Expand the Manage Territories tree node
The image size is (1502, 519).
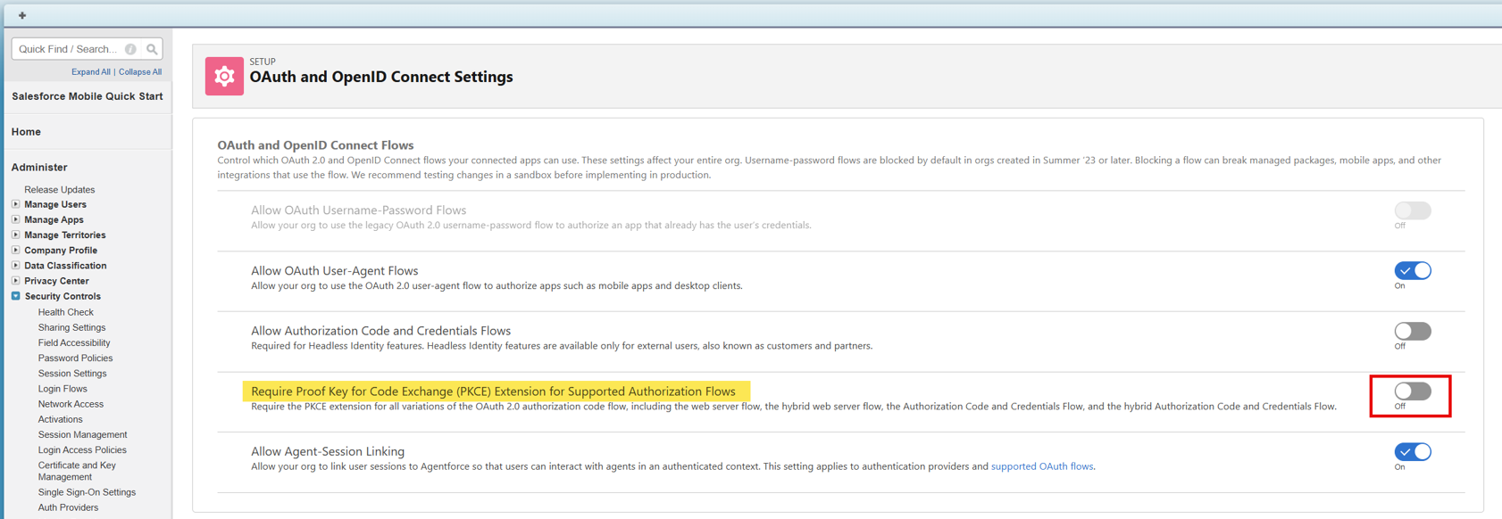15,235
